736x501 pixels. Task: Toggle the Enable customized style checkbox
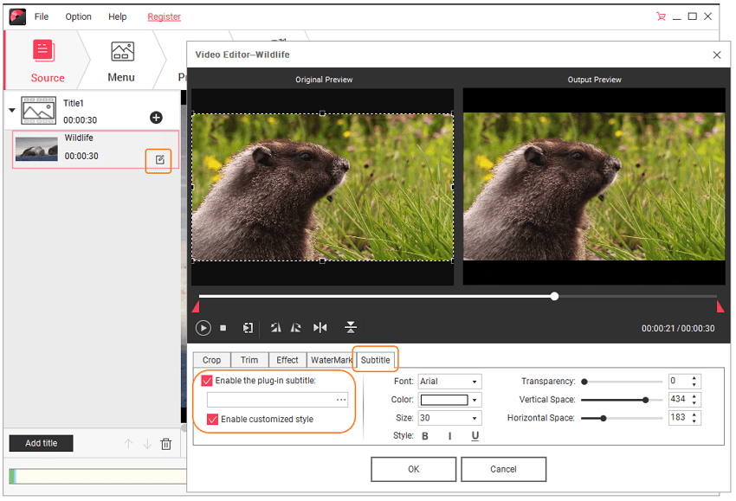point(212,420)
